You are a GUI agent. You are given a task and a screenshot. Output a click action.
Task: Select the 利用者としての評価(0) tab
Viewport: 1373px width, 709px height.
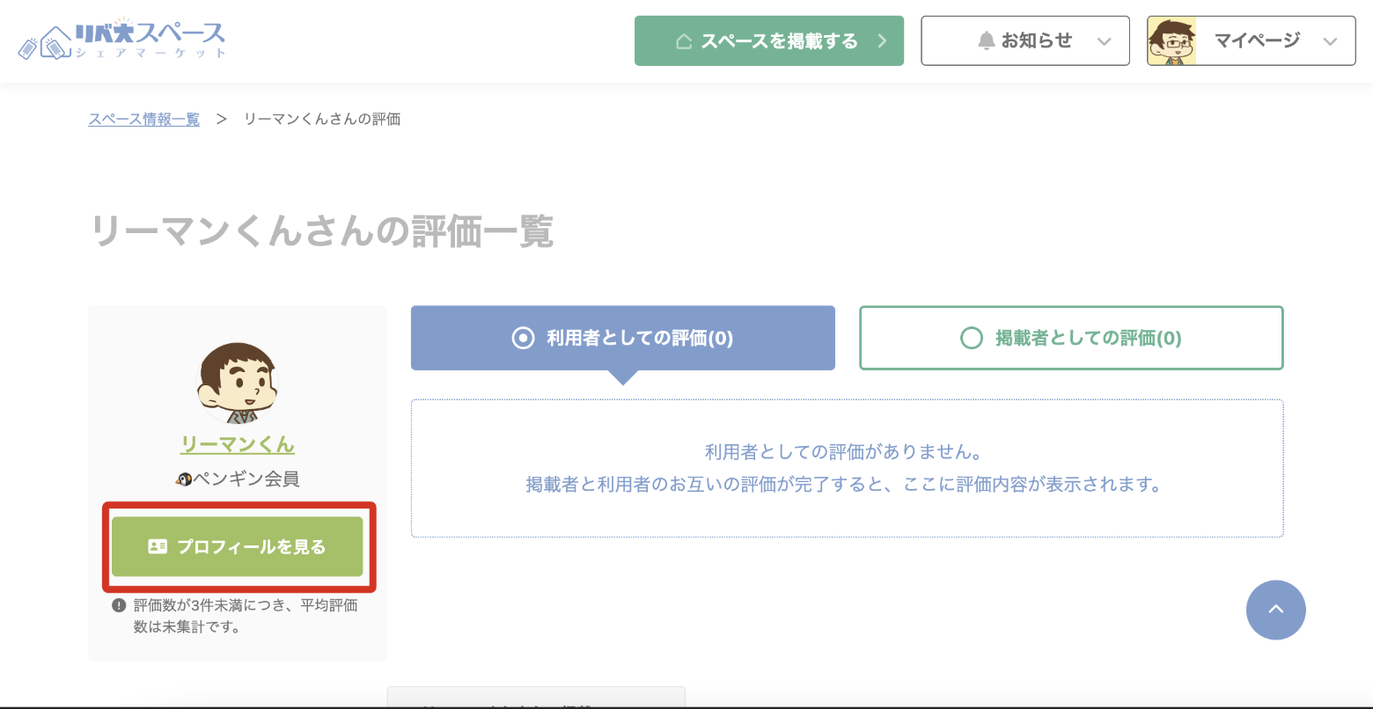(623, 338)
